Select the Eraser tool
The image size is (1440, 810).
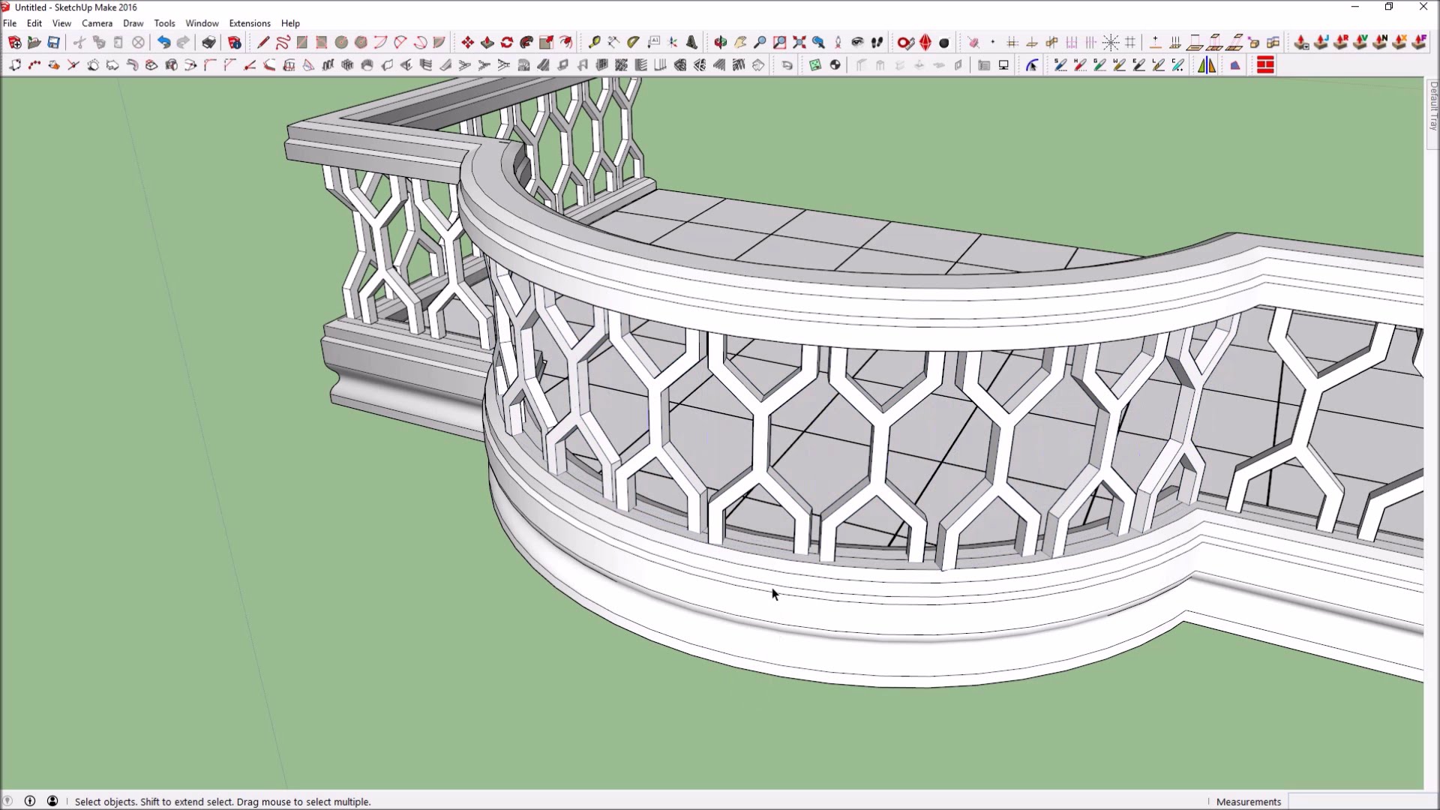point(973,43)
